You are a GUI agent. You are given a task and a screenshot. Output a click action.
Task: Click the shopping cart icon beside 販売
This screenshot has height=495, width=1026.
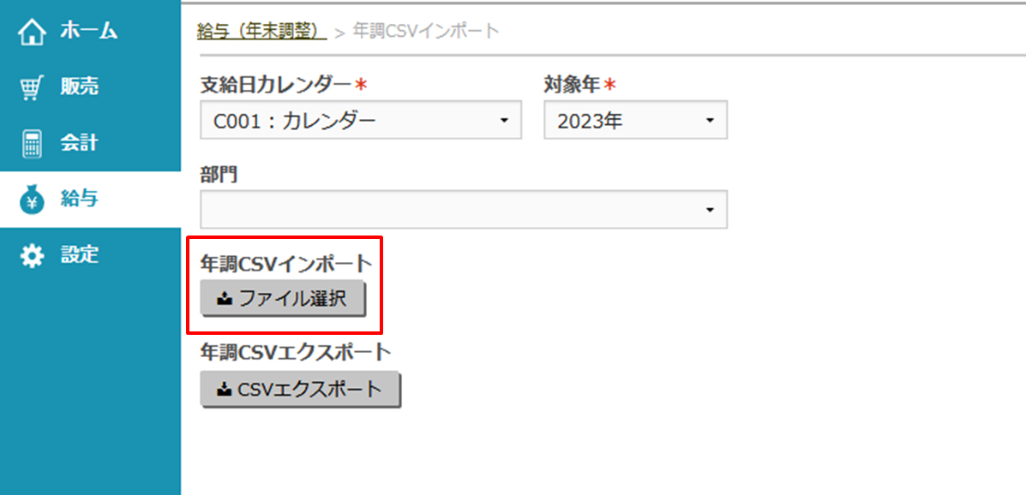30,86
